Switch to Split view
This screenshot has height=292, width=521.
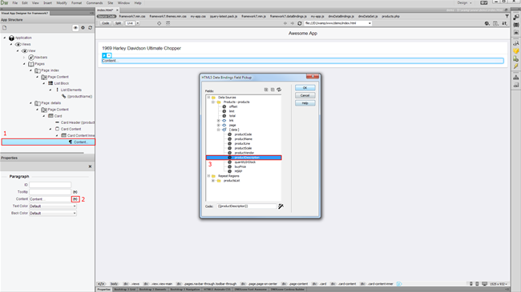point(118,23)
